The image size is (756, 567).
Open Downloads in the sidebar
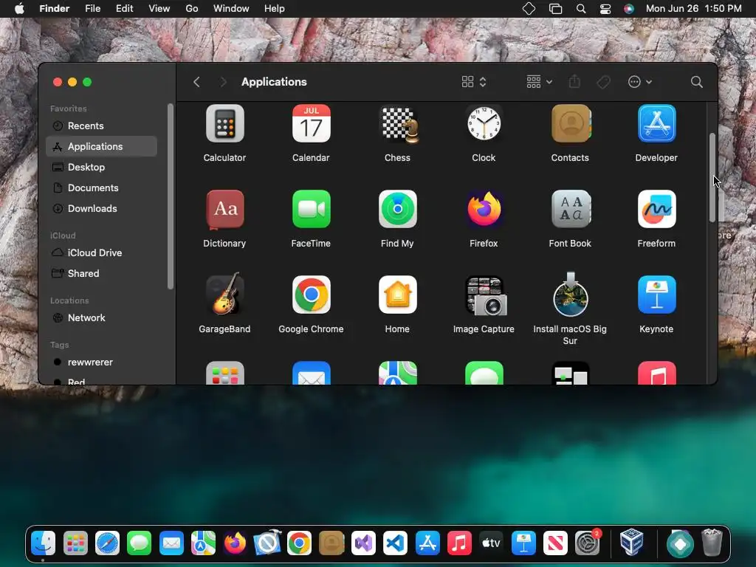pos(101,209)
